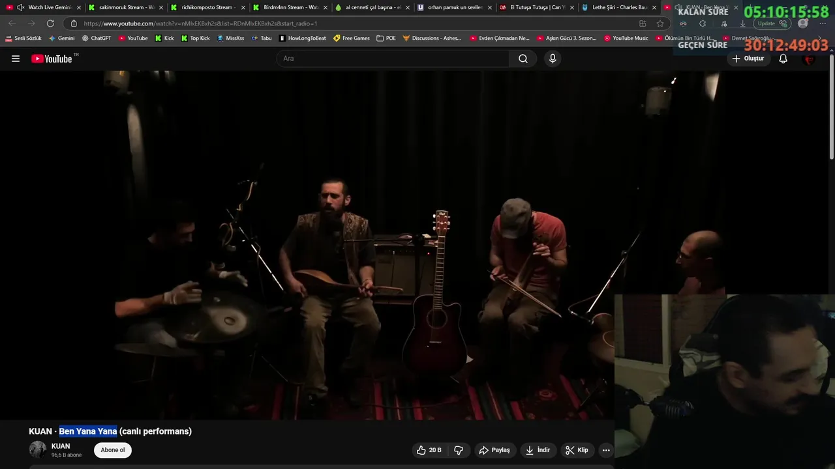Share the video via Paylaş

pos(494,450)
